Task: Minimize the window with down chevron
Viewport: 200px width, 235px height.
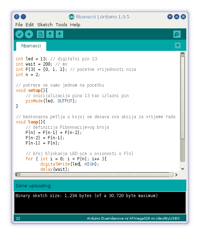Action: pos(170,16)
